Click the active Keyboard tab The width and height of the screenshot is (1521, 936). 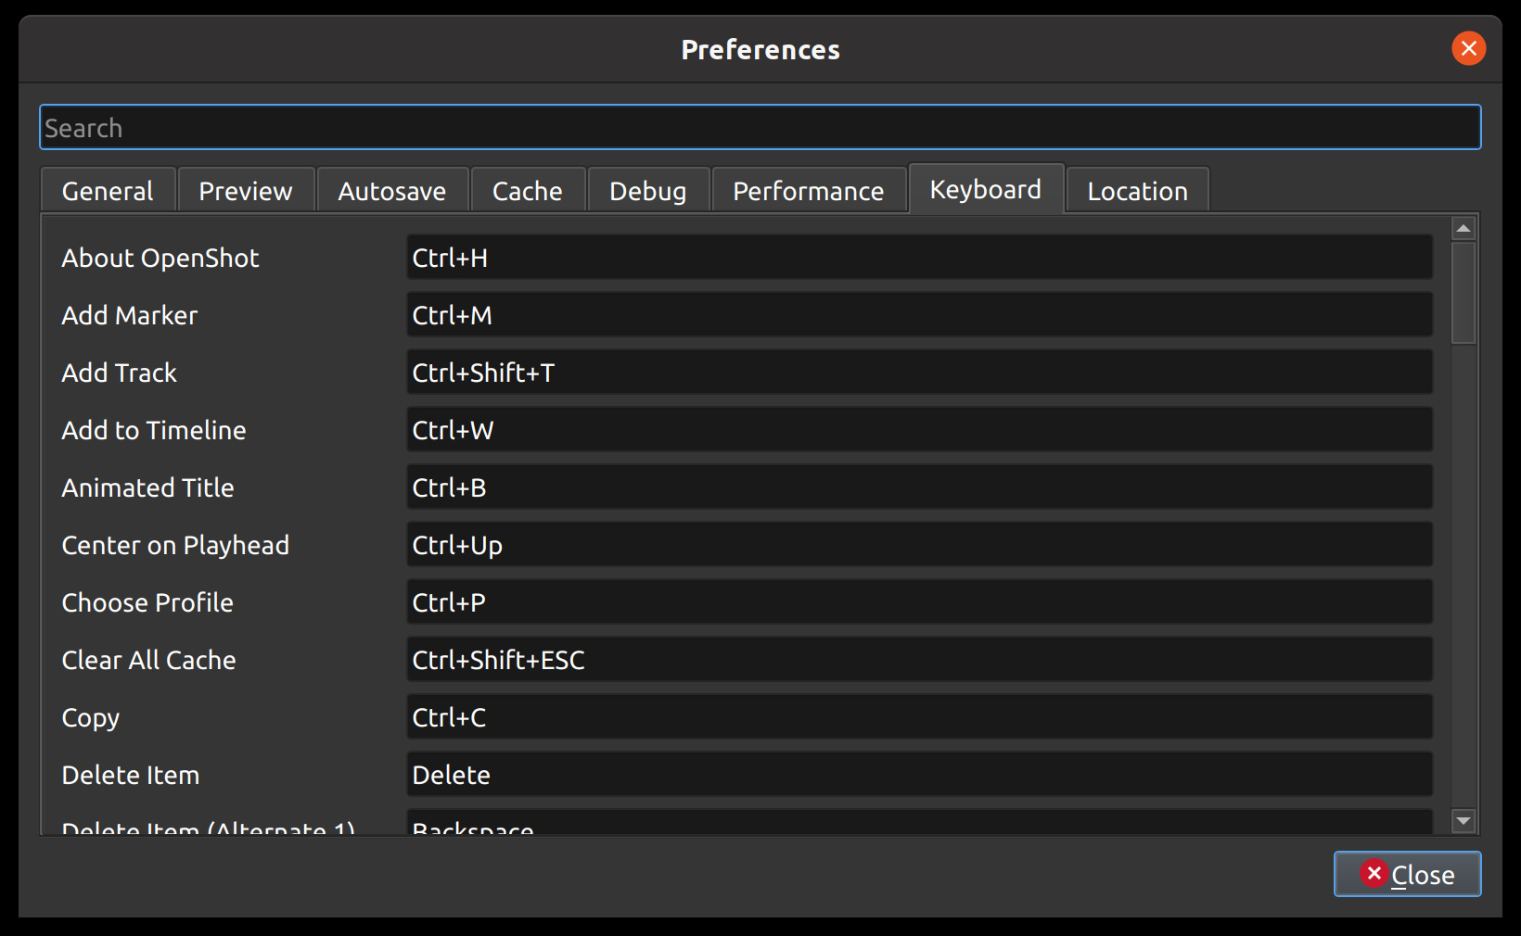click(985, 189)
